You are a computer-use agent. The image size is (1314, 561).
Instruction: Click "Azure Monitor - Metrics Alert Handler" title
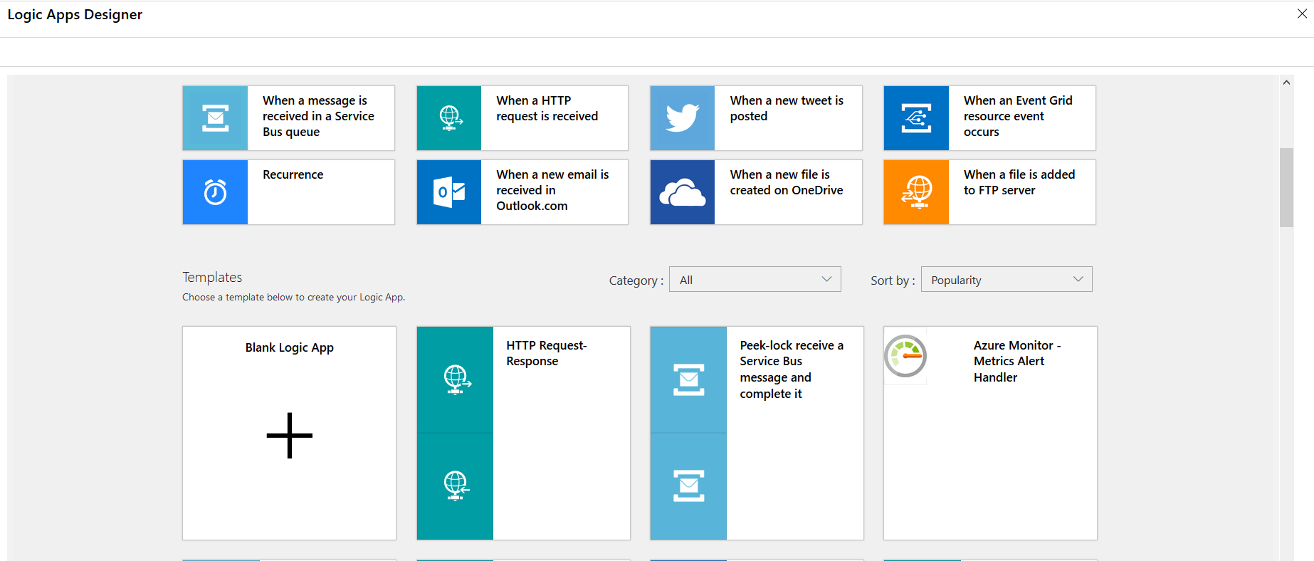1017,362
